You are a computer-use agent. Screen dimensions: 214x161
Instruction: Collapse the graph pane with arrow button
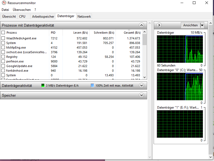point(159,25)
